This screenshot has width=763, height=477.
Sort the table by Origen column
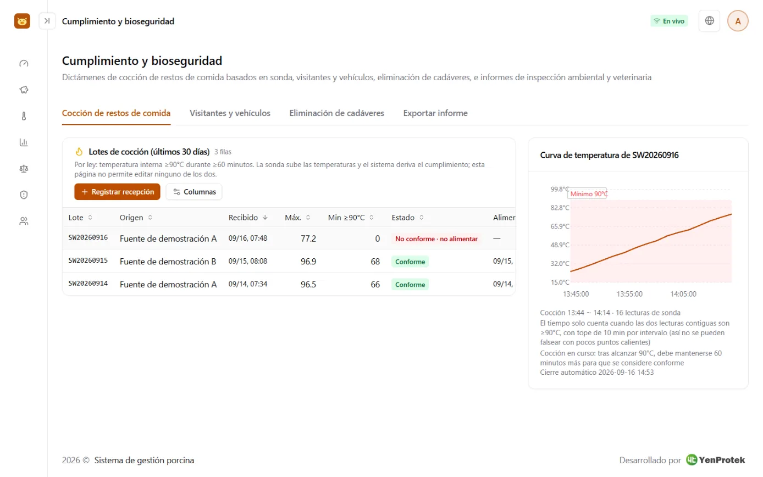pos(136,218)
